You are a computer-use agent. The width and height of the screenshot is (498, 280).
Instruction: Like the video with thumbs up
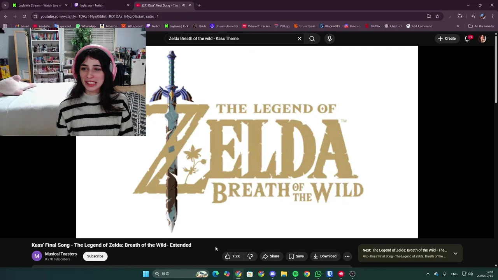click(x=232, y=256)
